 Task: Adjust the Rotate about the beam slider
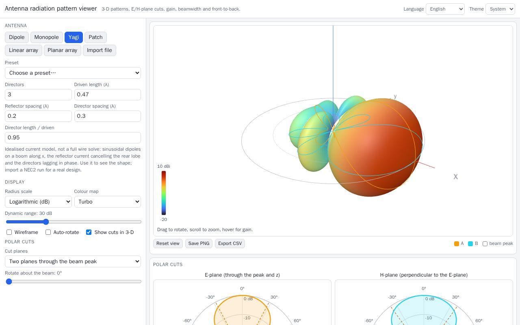(74, 282)
